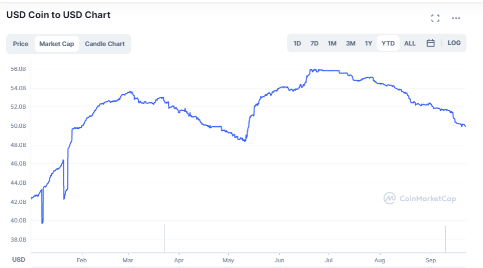Click the 44.0B y-axis label
This screenshot has height=268, width=483.
coord(18,183)
